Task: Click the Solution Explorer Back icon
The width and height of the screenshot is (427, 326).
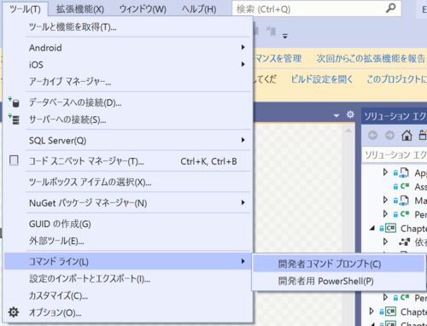Action: tap(372, 135)
